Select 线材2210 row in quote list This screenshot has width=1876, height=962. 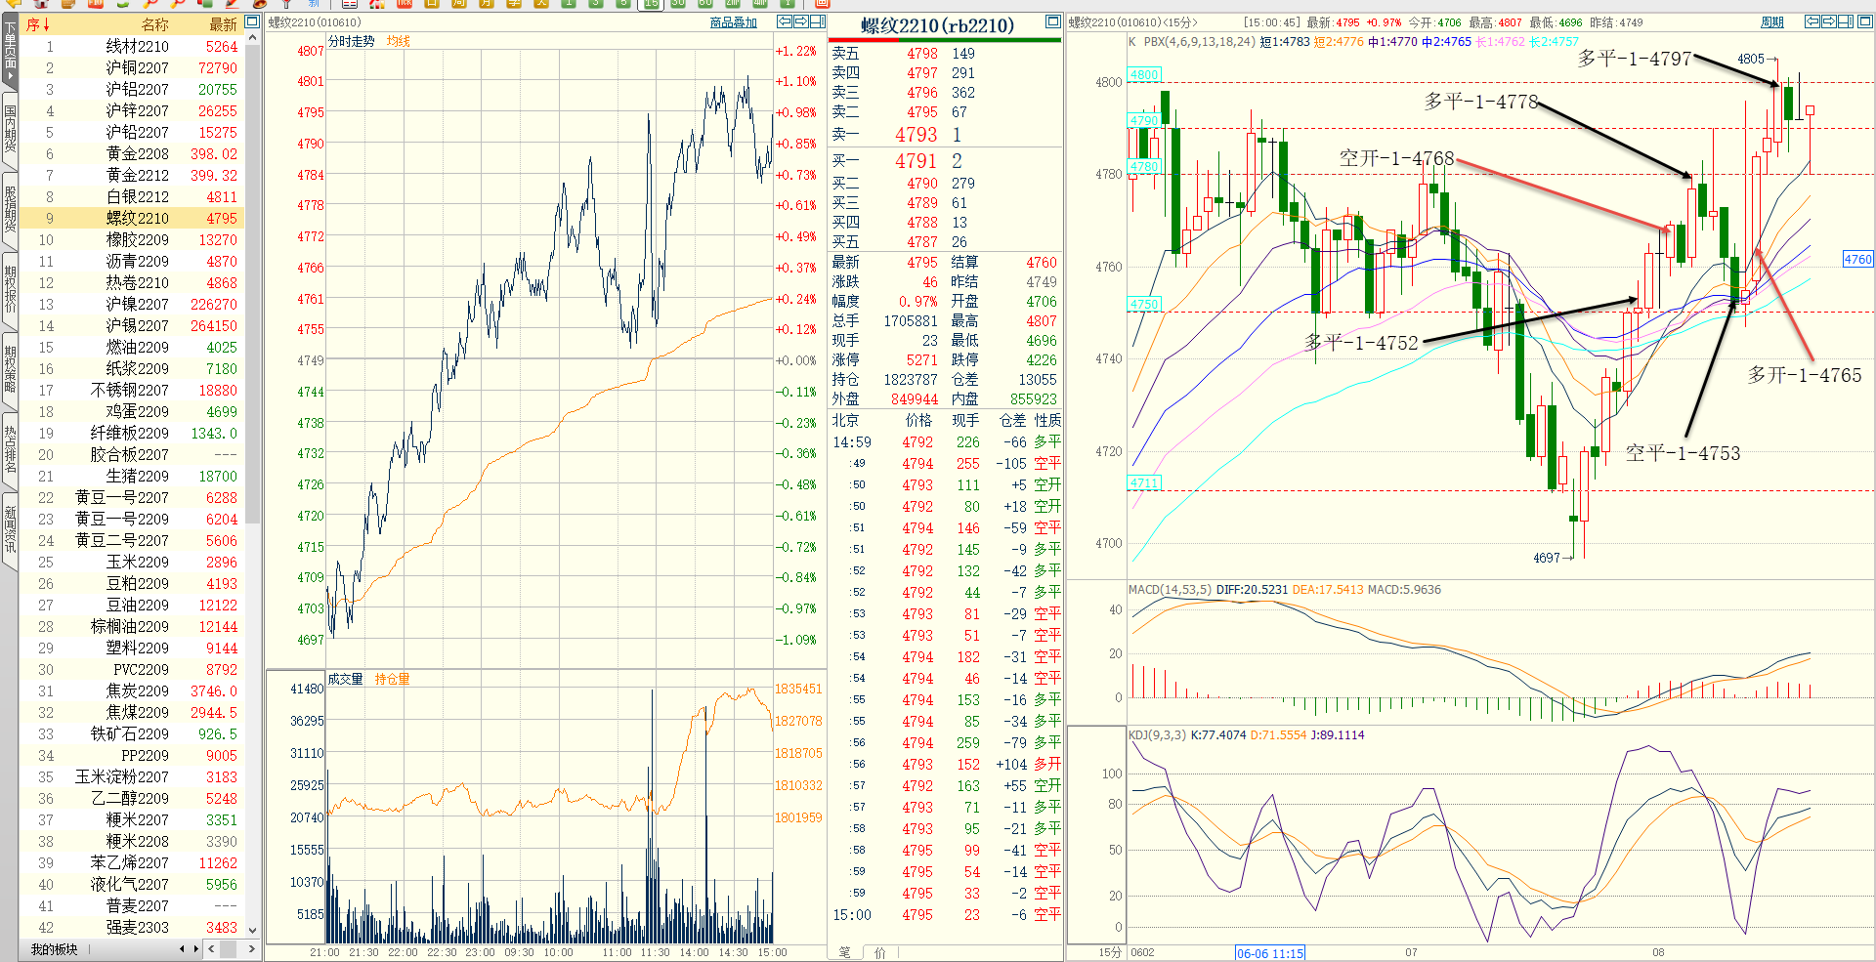click(131, 46)
